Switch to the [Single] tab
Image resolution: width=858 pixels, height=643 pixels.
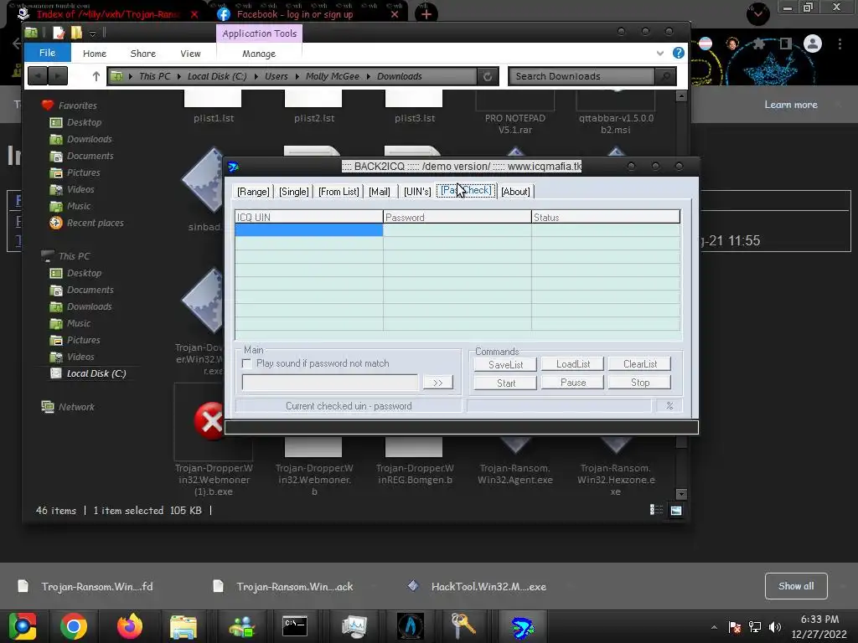coord(294,192)
